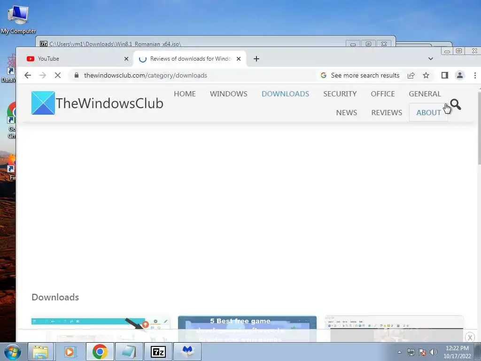Open Windows Explorer from taskbar
Viewport: 481px width, 361px height.
click(x=40, y=352)
